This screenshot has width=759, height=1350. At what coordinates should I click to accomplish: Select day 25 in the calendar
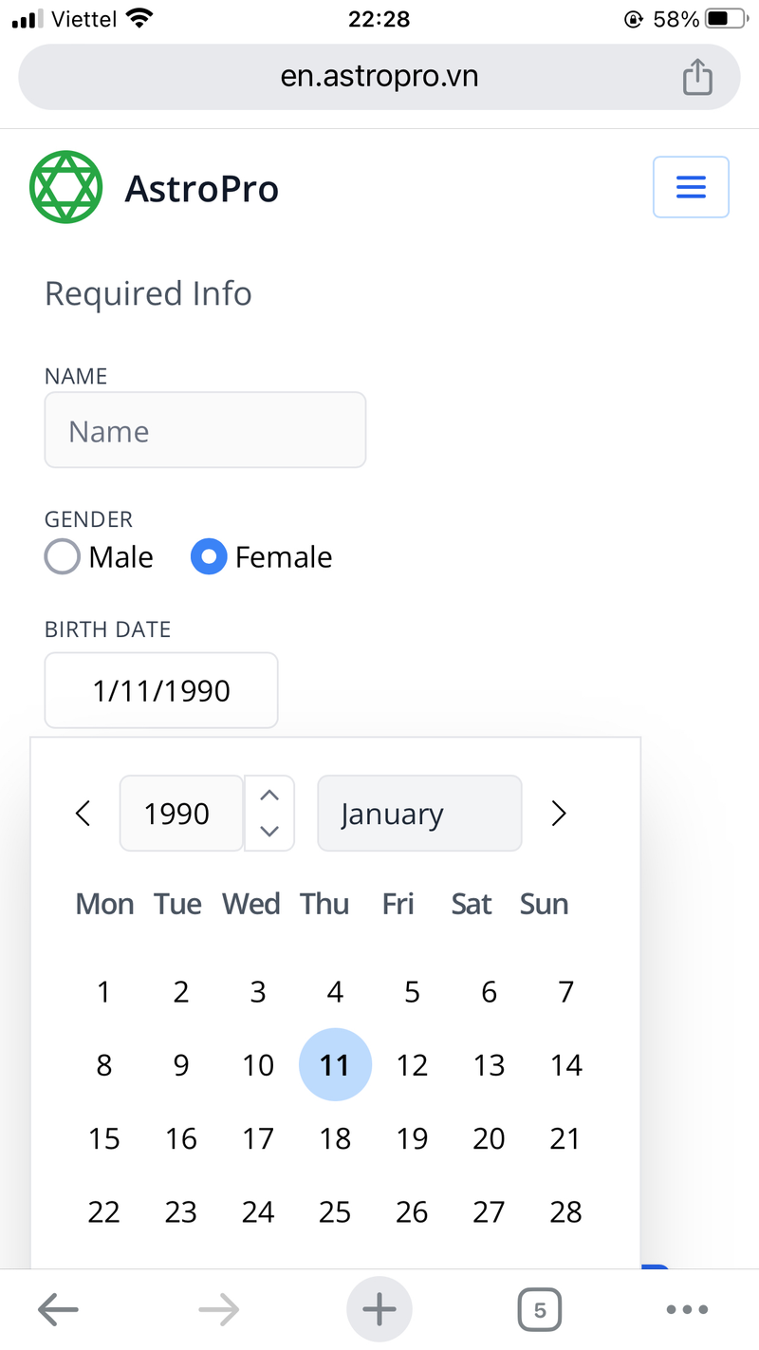click(x=335, y=1211)
